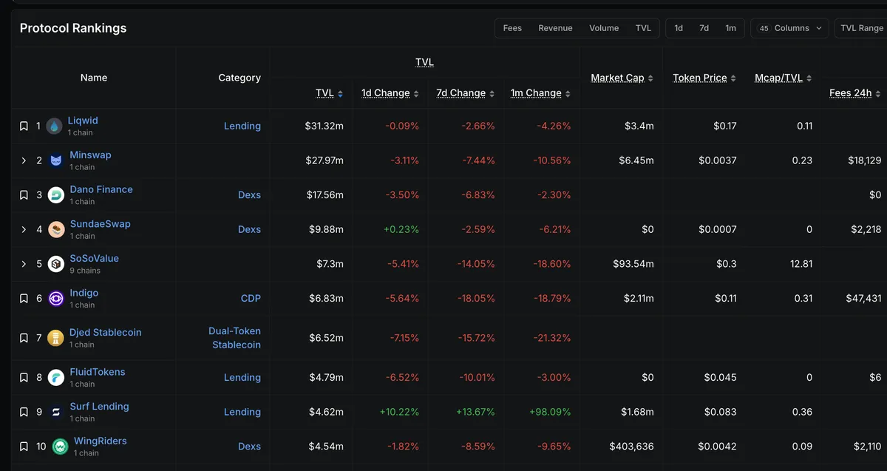Open Dexs category for Dano Finance

(249, 195)
